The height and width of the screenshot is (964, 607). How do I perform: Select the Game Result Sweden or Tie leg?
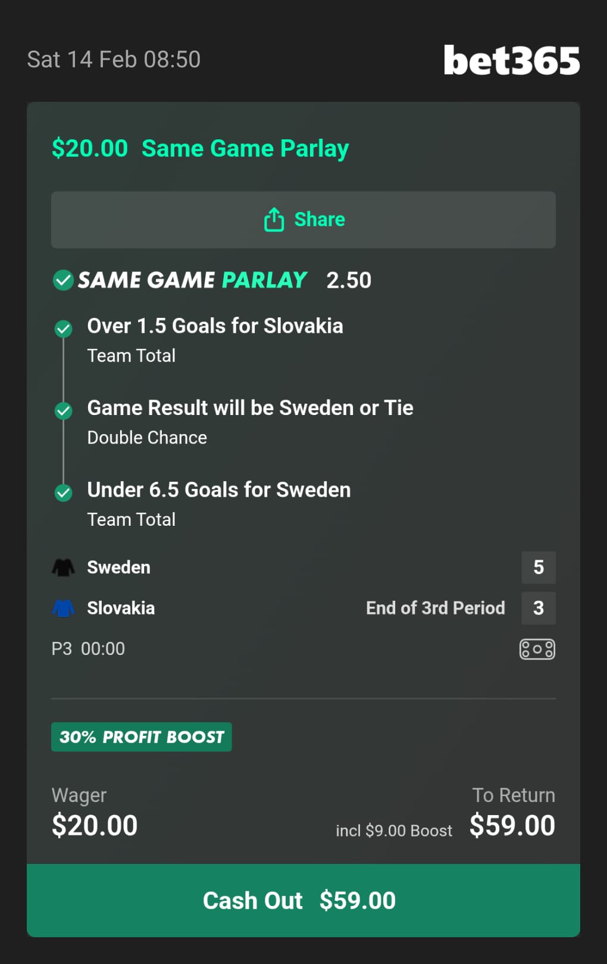250,408
